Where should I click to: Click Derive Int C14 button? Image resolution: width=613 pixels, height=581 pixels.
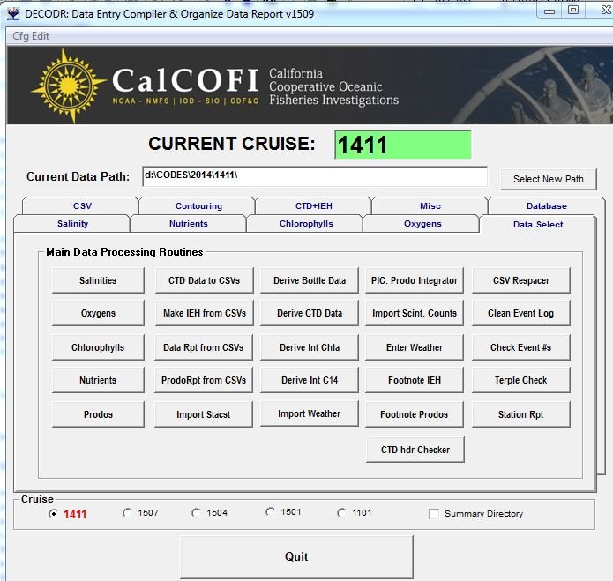click(x=310, y=380)
